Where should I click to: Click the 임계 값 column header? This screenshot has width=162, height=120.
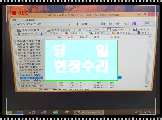pos(84,37)
